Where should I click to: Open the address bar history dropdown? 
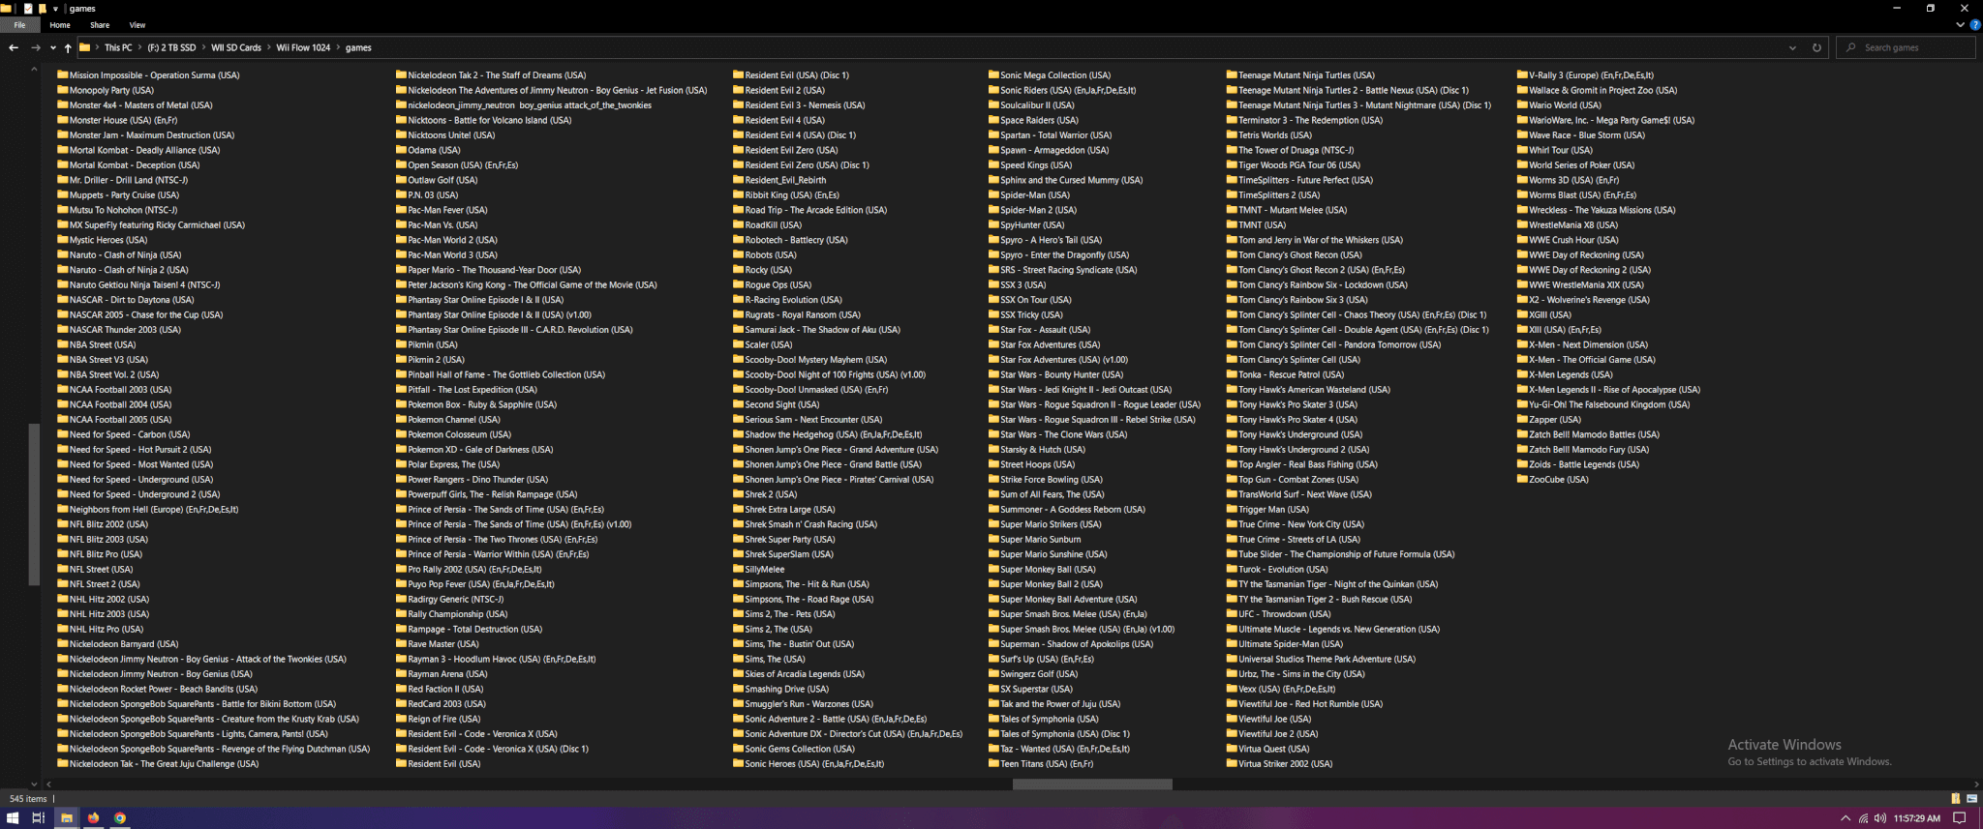tap(1793, 47)
